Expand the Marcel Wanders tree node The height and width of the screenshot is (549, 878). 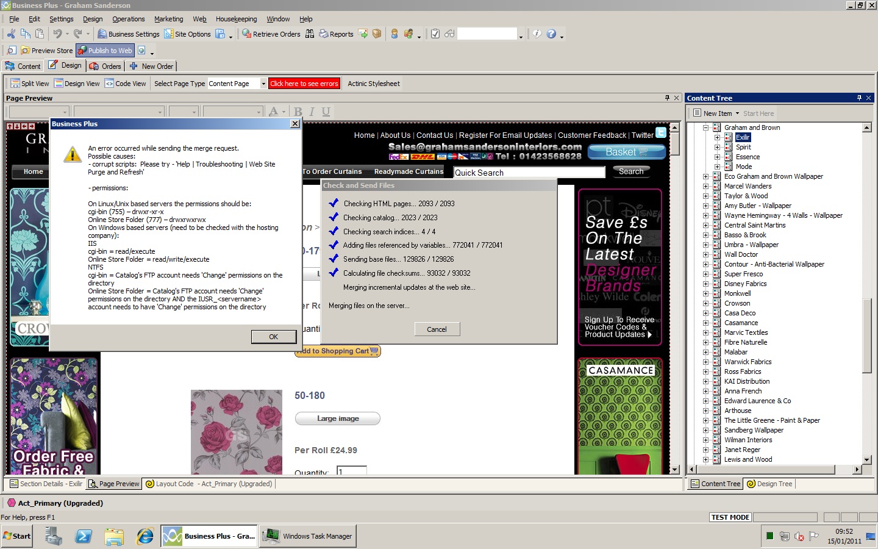[x=705, y=186]
